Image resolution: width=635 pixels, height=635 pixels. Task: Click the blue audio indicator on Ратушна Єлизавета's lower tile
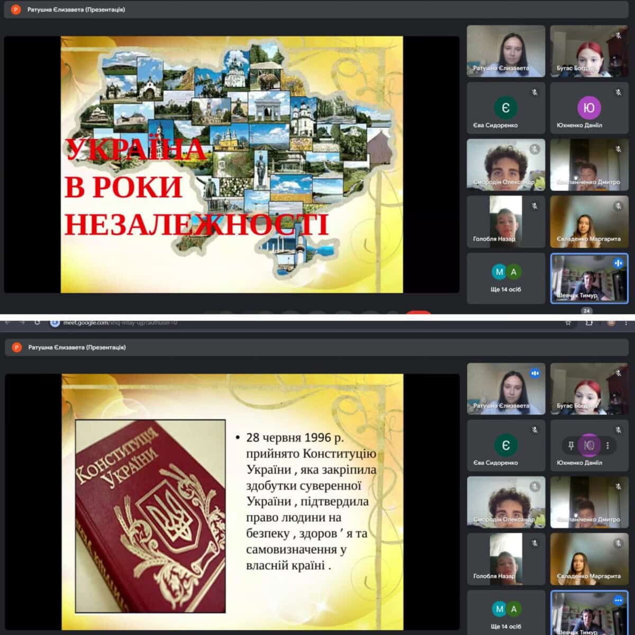click(x=535, y=373)
